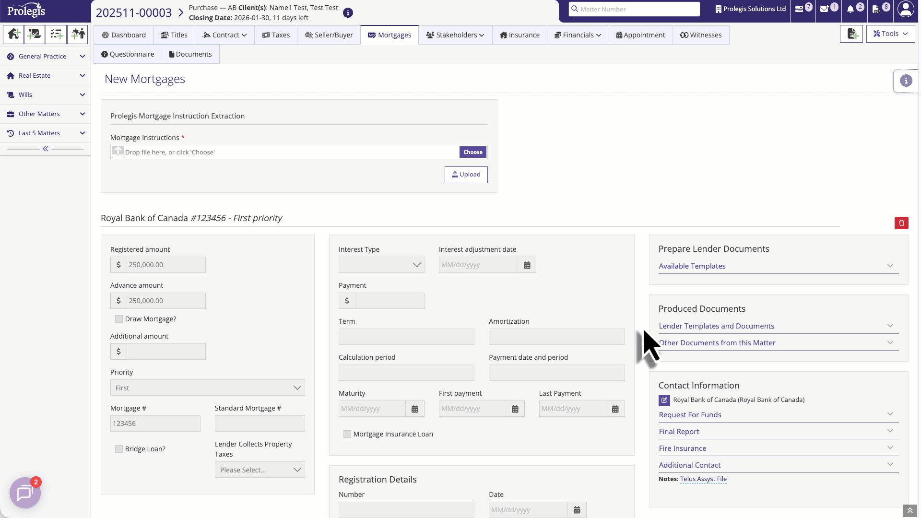The image size is (921, 518).
Task: Tick the Mortgage Insurance Loan checkbox
Action: (x=347, y=434)
